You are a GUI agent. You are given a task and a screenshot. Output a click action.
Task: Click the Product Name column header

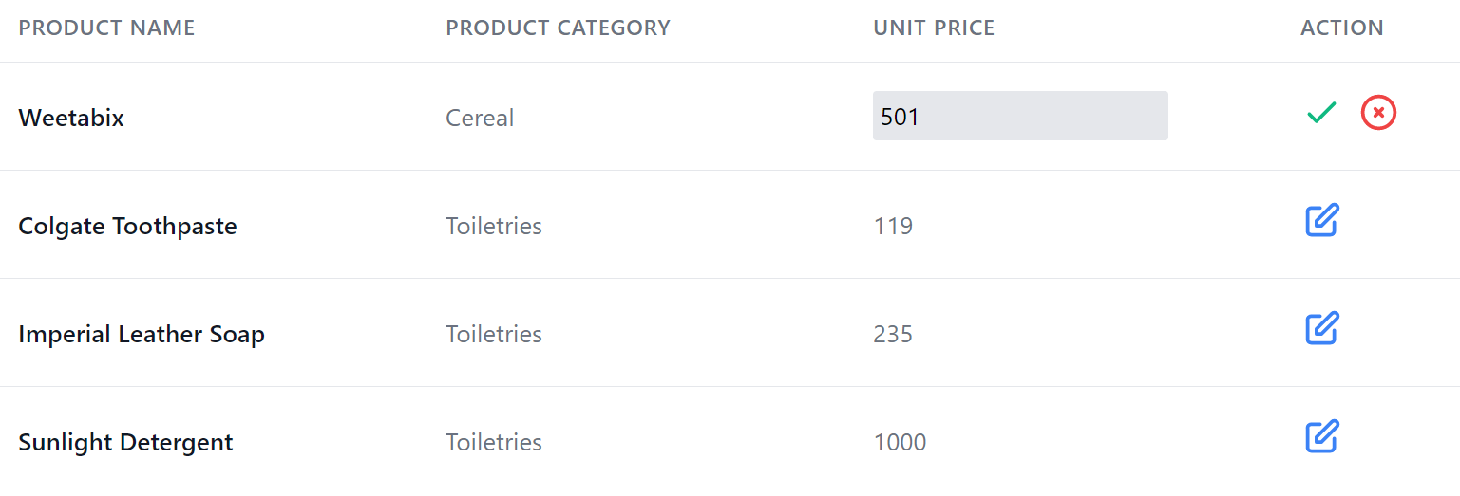106,28
